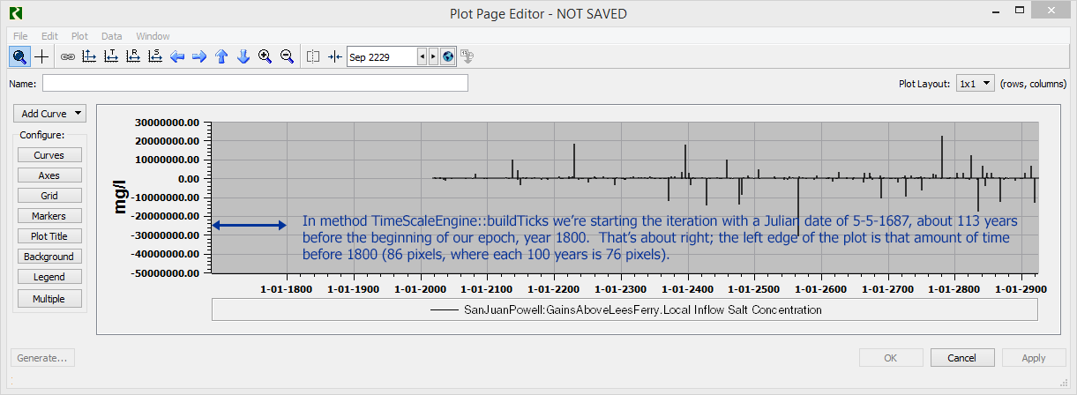The image size is (1077, 395).
Task: Click the OK button
Action: (x=891, y=358)
